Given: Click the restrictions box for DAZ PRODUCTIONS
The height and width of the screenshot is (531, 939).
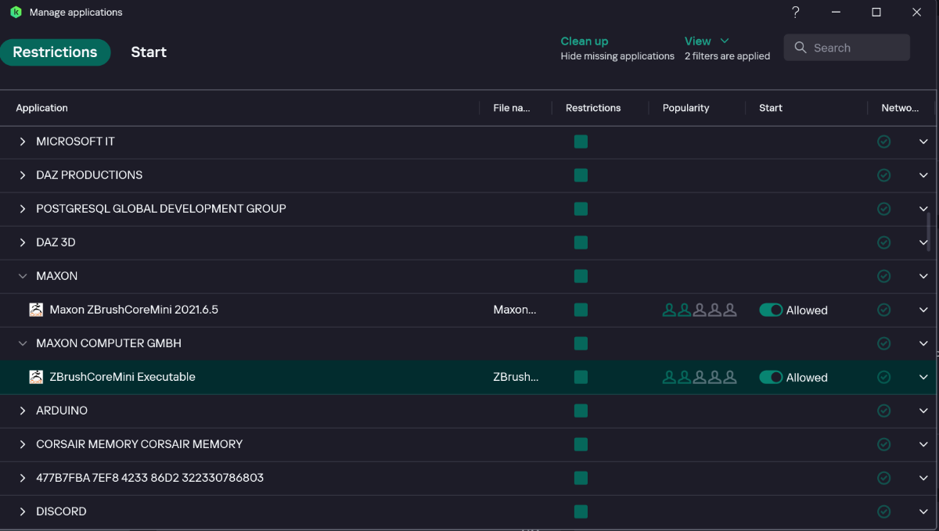Looking at the screenshot, I should (581, 175).
